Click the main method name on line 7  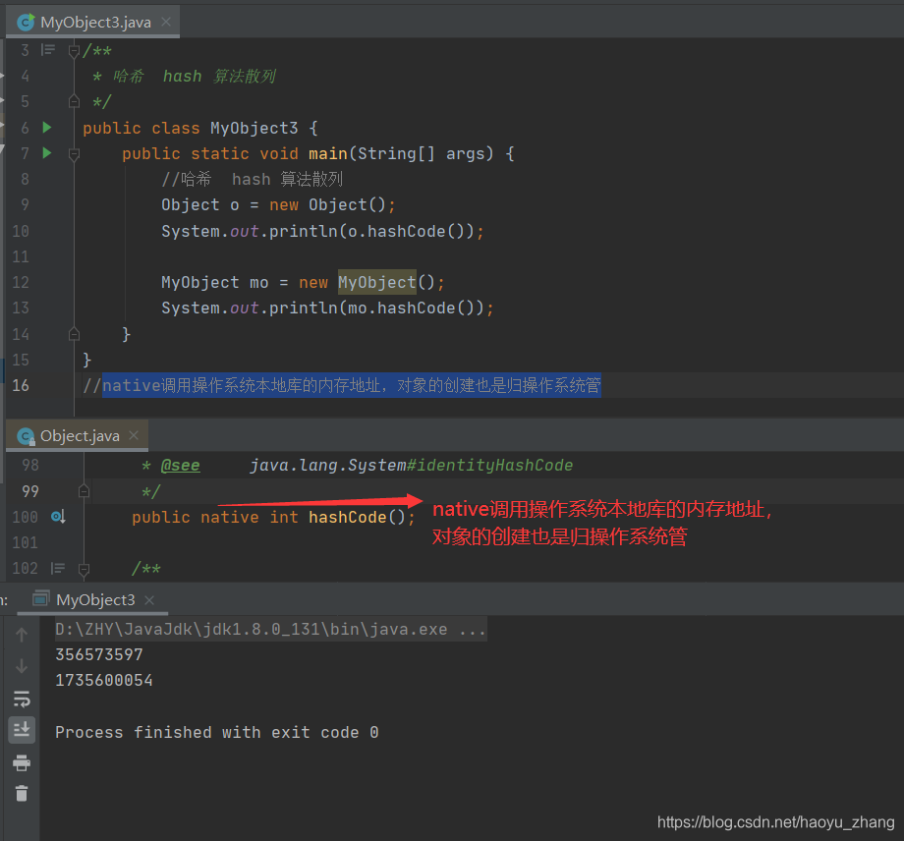click(x=328, y=153)
